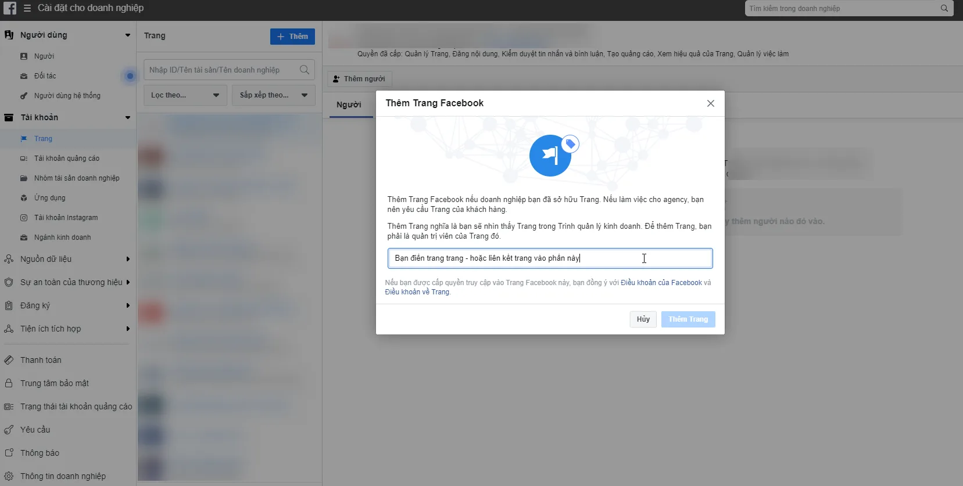Open Điều khoản của Facebook link
963x486 pixels.
tap(661, 283)
